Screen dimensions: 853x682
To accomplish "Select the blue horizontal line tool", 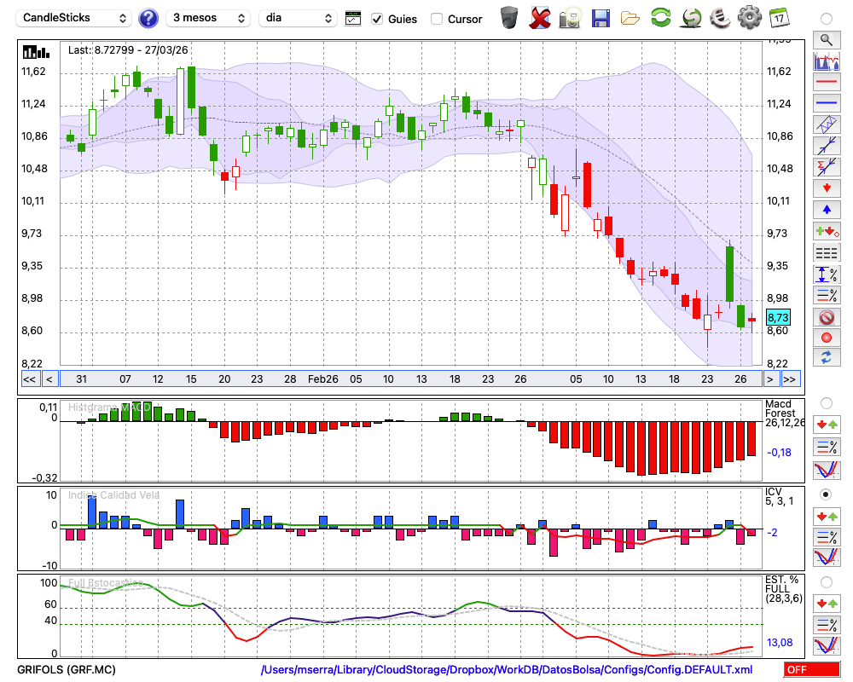I will click(826, 104).
